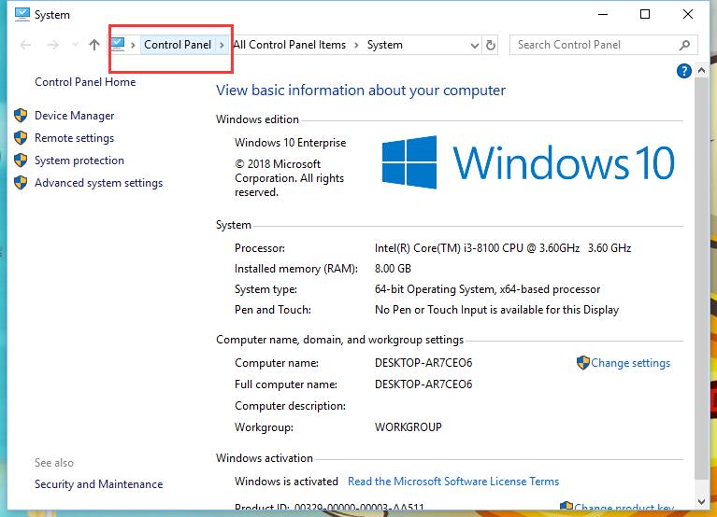Maximize the System window

[645, 15]
